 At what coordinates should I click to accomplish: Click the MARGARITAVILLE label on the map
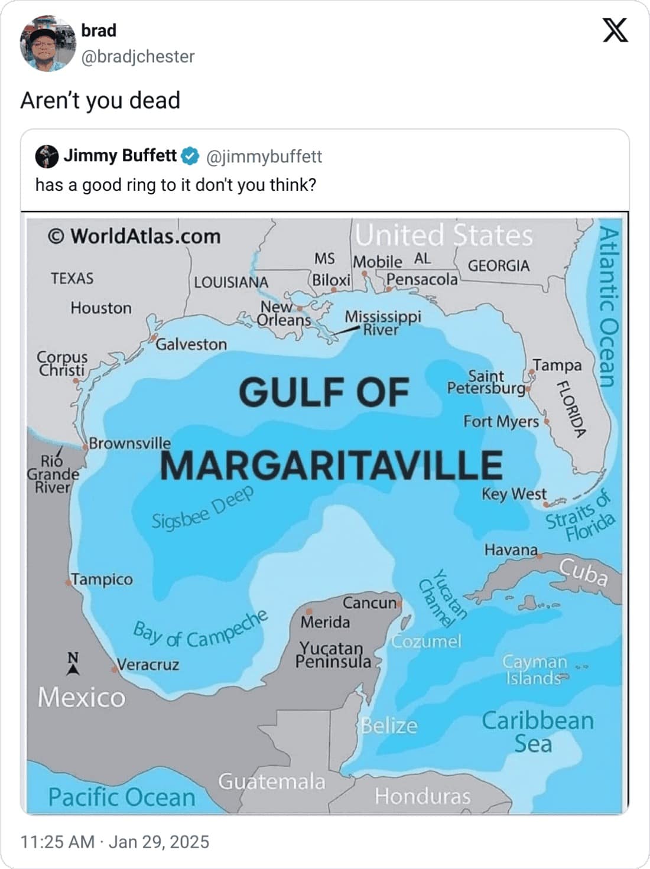(x=331, y=465)
